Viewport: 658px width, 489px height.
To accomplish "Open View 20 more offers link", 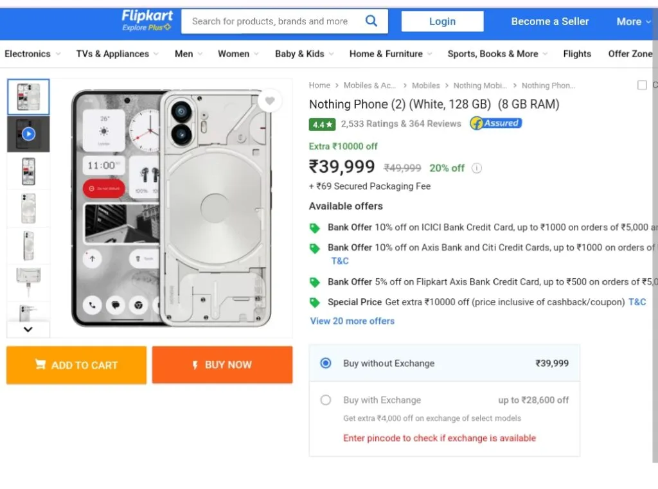I will pos(352,321).
